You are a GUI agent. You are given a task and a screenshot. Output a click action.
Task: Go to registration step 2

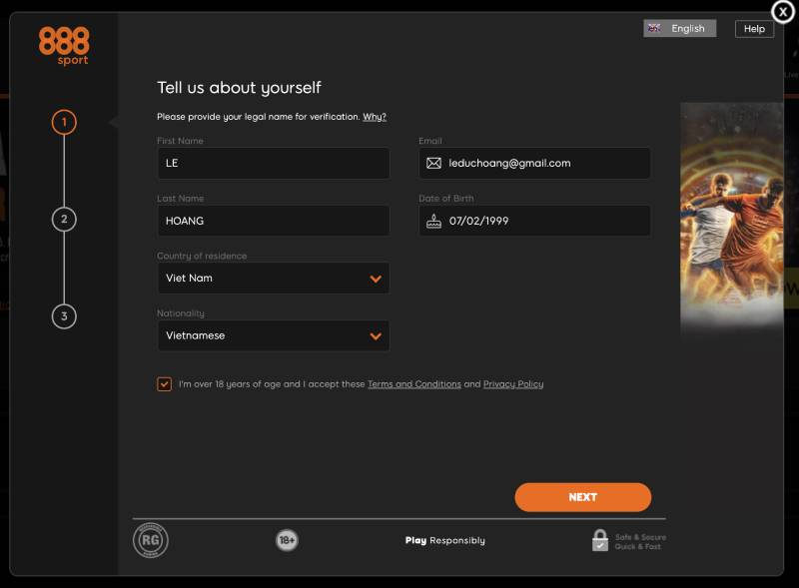click(64, 220)
